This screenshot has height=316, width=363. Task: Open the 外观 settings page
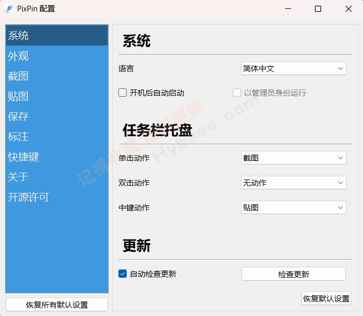(57, 55)
